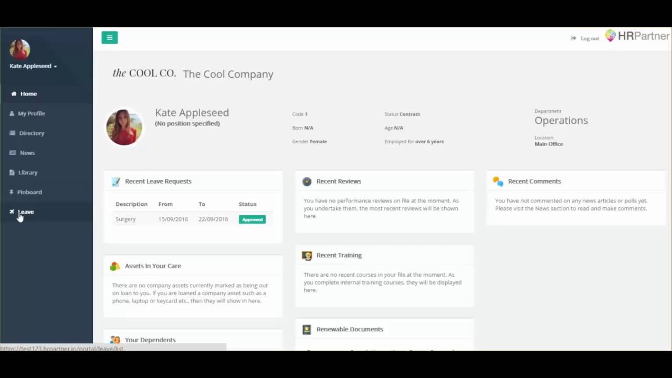The height and width of the screenshot is (378, 672).
Task: Click the Kate Appleseed name heading
Action: point(192,112)
